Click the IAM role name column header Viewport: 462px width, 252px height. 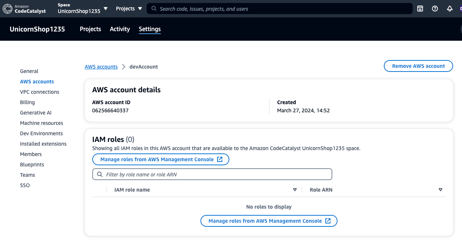132,190
